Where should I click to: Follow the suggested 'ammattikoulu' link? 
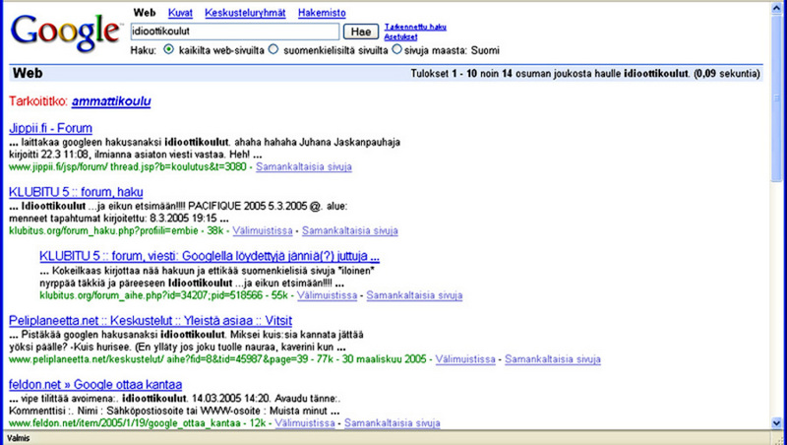coord(111,101)
